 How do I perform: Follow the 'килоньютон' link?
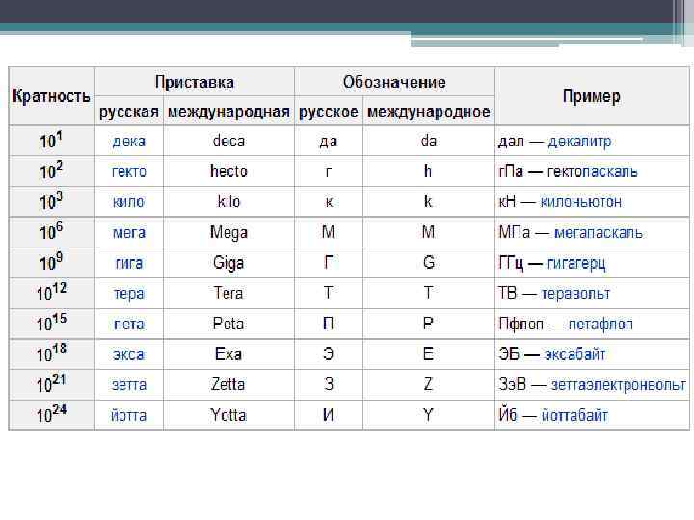pyautogui.click(x=580, y=202)
